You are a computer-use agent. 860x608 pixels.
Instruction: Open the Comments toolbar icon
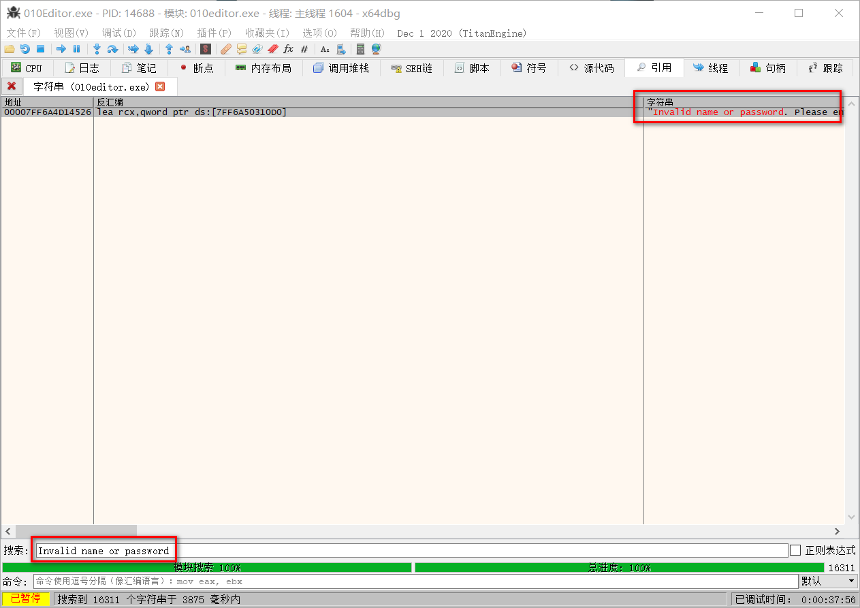pos(242,49)
